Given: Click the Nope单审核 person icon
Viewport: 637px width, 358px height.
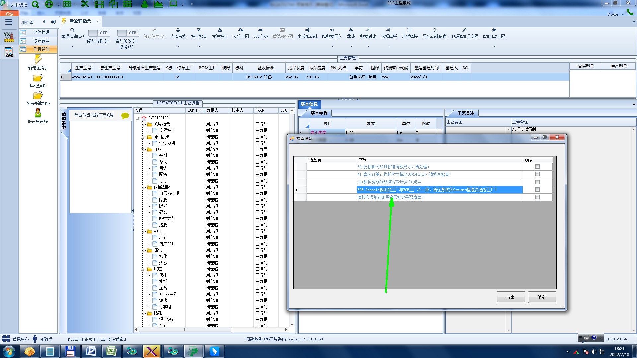Looking at the screenshot, I should click(x=38, y=113).
